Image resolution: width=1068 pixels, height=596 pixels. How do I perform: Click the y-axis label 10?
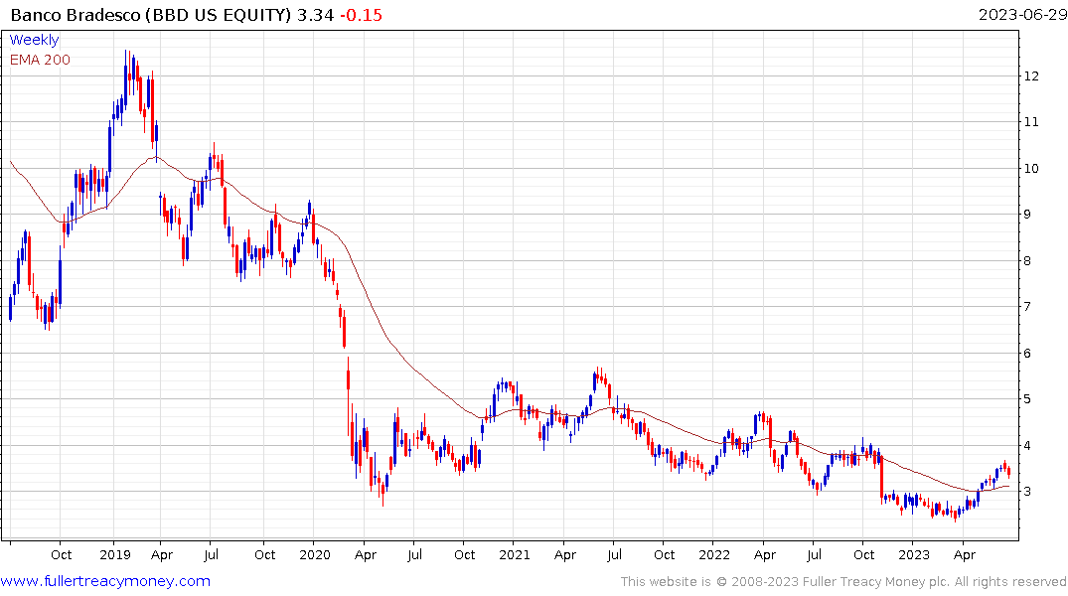pyautogui.click(x=1031, y=168)
